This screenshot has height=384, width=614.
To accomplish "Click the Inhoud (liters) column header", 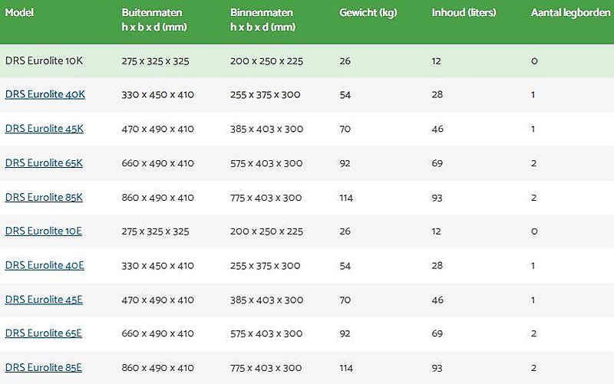I will point(464,13).
